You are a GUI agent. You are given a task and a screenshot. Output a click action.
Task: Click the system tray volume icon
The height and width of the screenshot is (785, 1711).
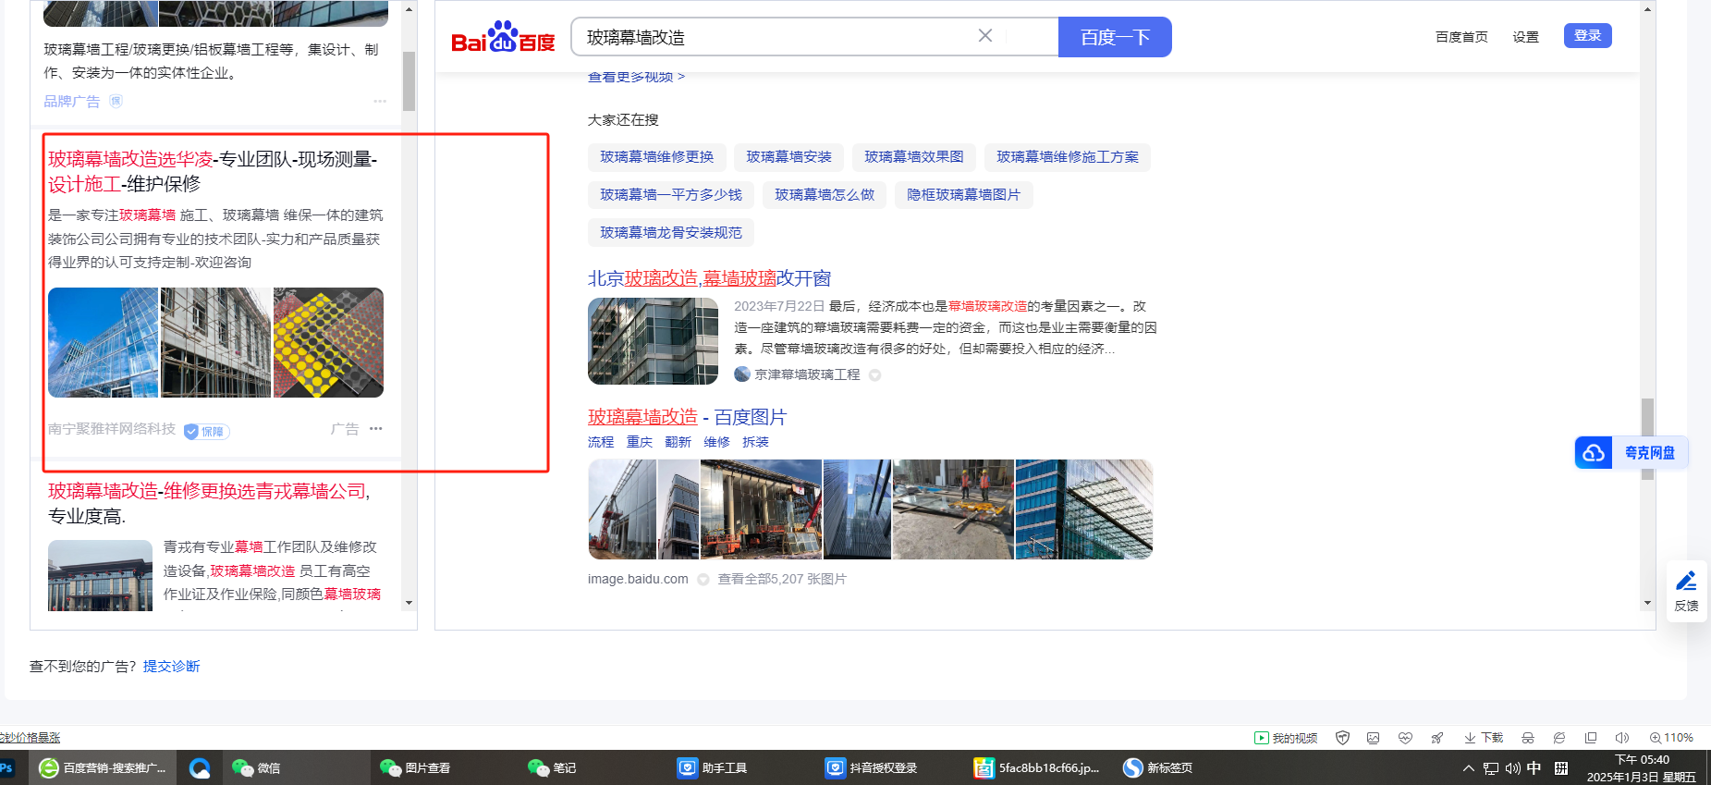[1513, 768]
